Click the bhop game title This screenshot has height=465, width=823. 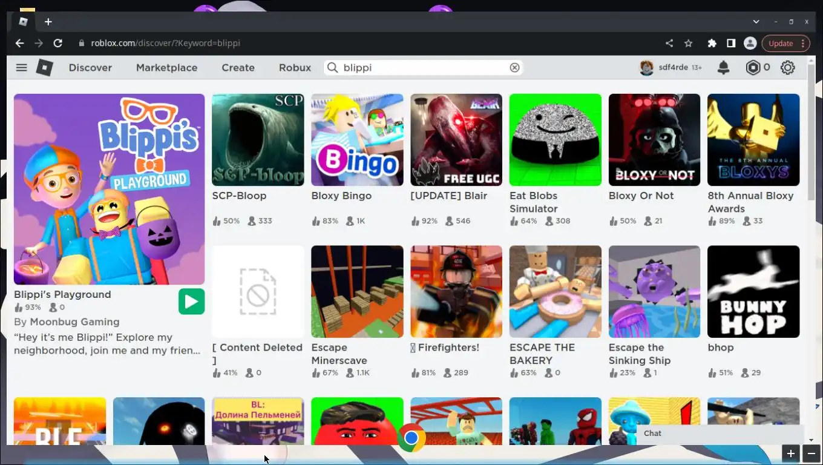click(x=721, y=348)
